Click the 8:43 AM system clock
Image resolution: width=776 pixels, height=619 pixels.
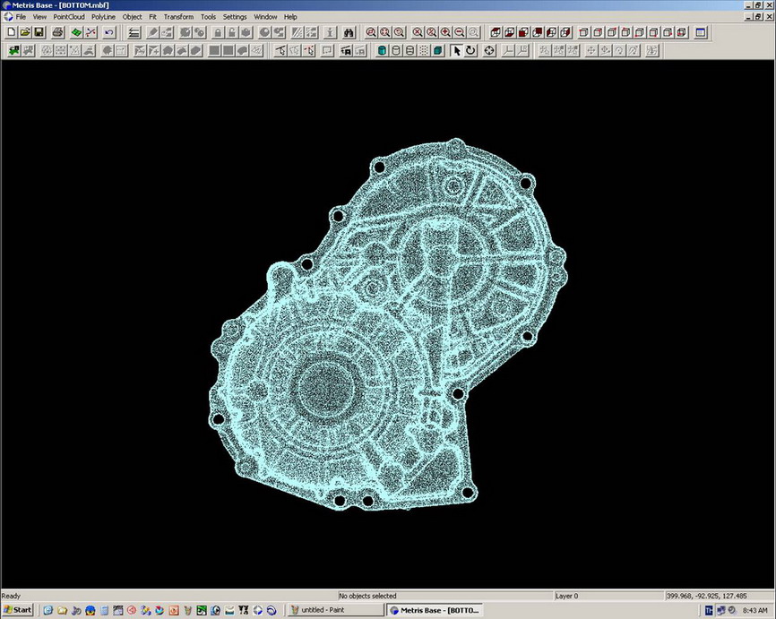coord(754,611)
